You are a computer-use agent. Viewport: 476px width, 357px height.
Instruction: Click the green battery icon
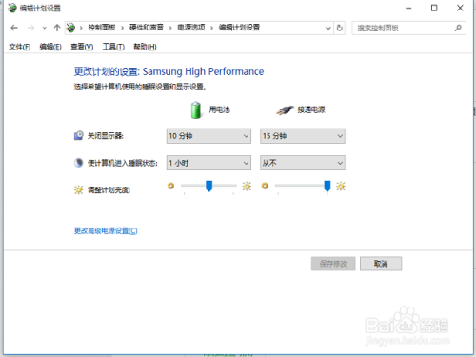point(196,110)
